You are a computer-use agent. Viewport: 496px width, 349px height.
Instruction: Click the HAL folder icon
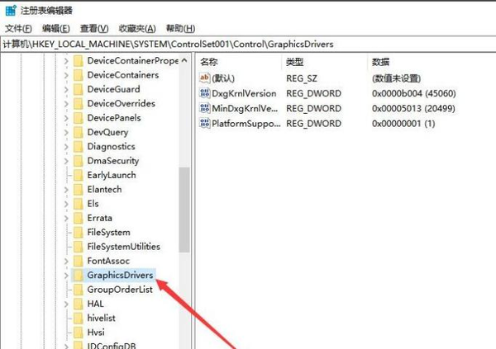(x=79, y=304)
